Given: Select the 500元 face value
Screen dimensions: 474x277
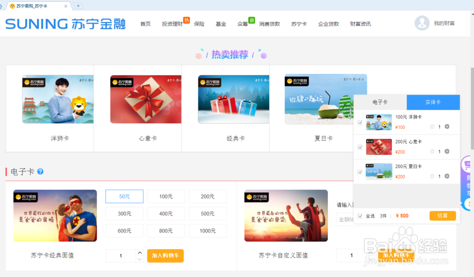Looking at the screenshot, I should pos(208,214).
